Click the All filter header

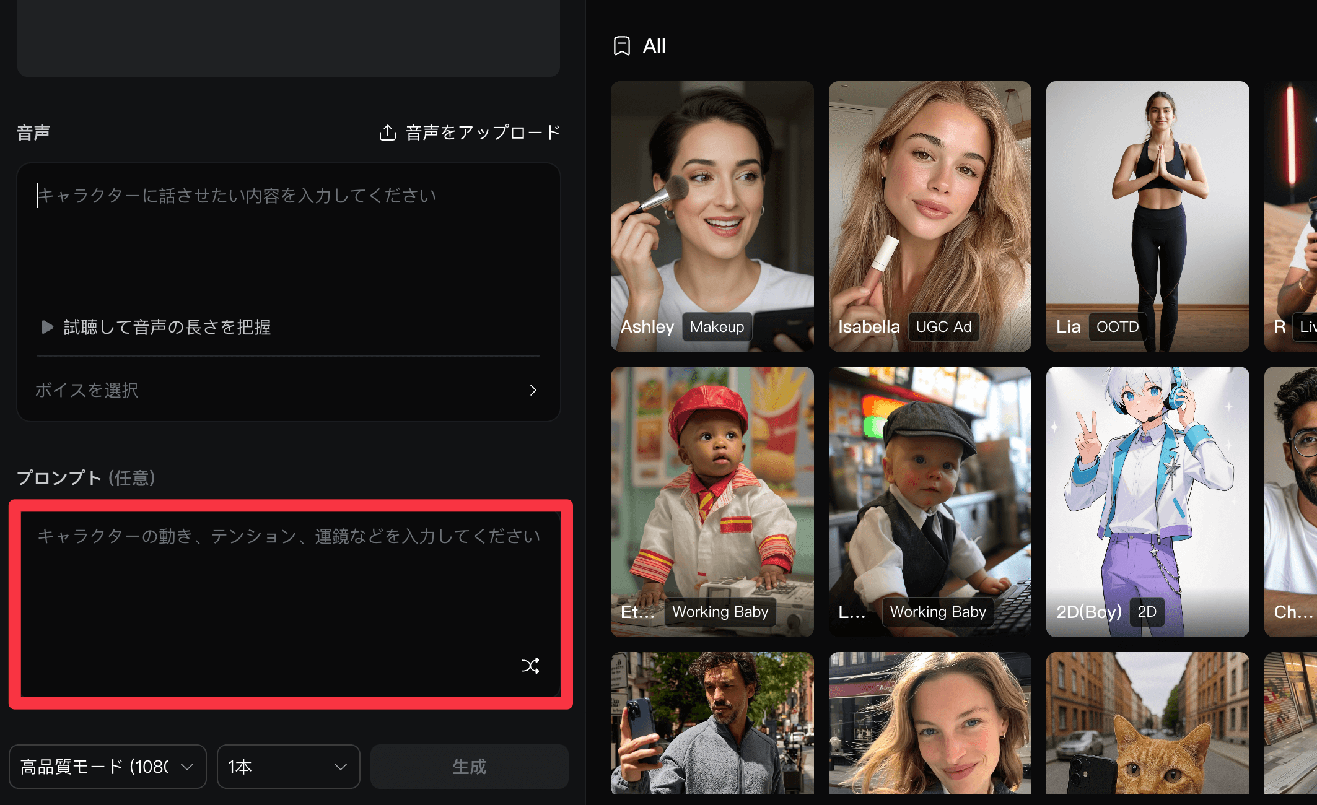[653, 45]
